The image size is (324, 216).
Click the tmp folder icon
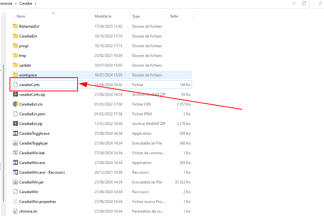[15, 55]
